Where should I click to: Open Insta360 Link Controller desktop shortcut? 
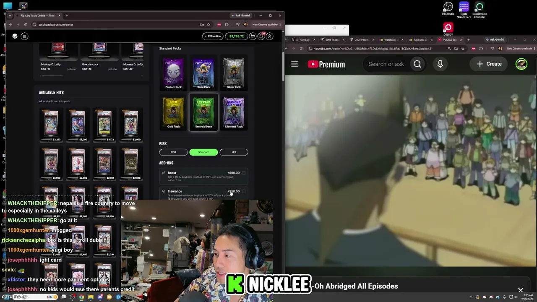click(x=480, y=10)
